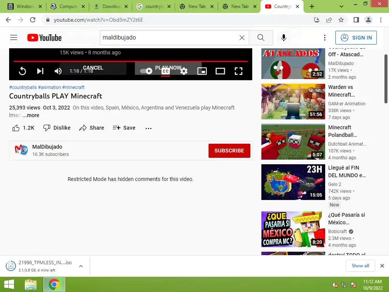Click the red video progress bar
389x292 pixels.
131,61
